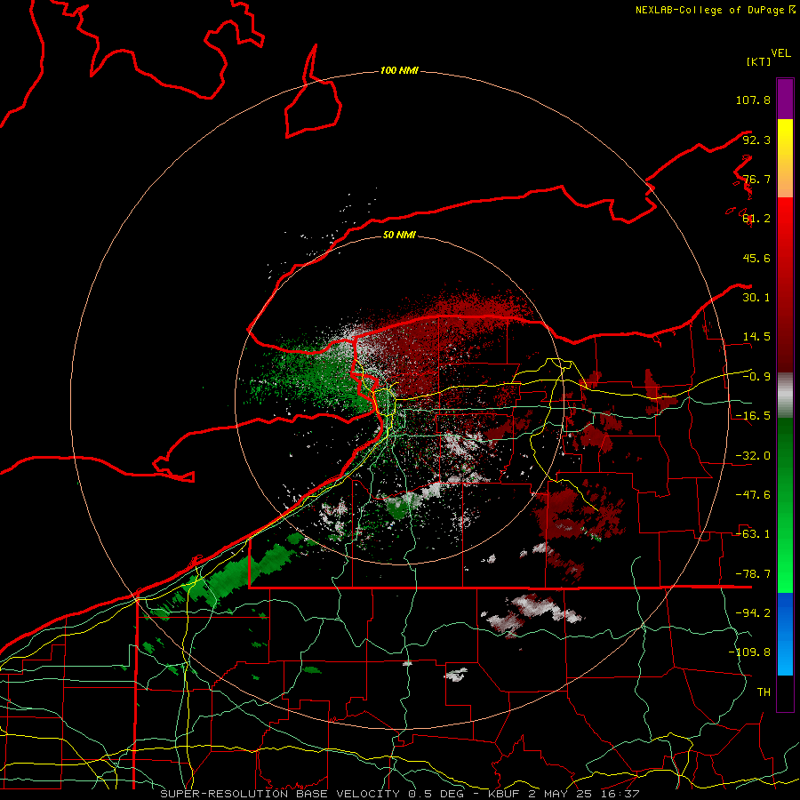Click the 50 NMI range ring label
This screenshot has width=800, height=800.
(x=399, y=235)
